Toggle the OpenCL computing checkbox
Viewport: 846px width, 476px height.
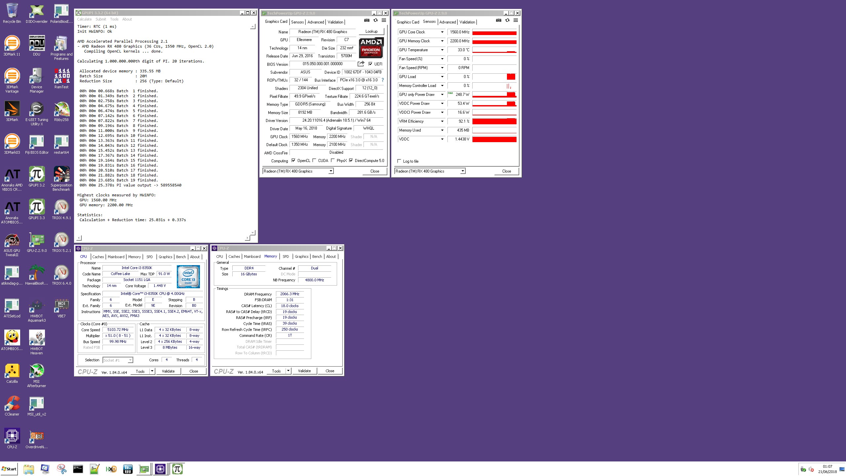point(293,161)
